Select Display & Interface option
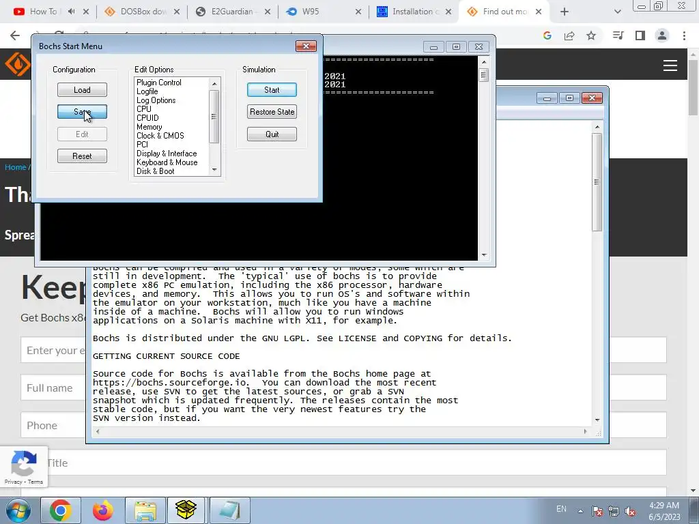This screenshot has width=699, height=524. coord(167,154)
